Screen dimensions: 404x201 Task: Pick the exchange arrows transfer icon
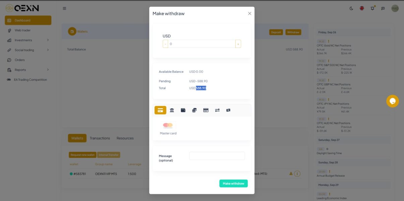(x=217, y=110)
